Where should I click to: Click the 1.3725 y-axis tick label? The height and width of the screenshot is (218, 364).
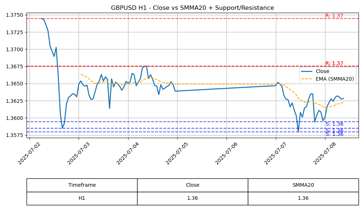tap(15, 32)
